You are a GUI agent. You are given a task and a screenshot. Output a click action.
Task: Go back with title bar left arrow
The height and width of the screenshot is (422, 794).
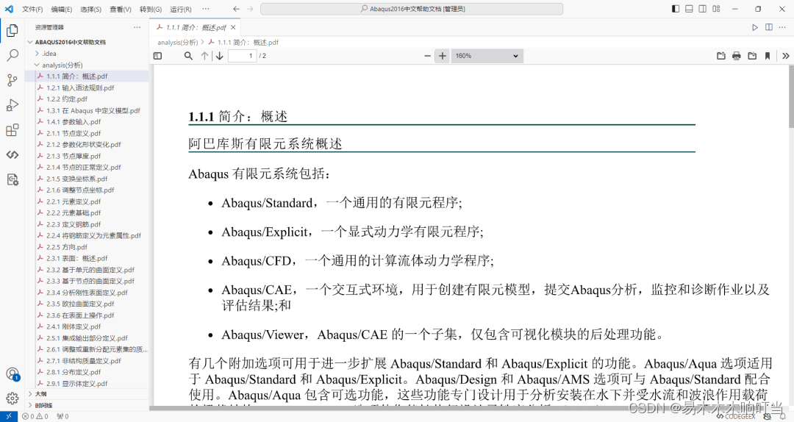click(x=237, y=9)
